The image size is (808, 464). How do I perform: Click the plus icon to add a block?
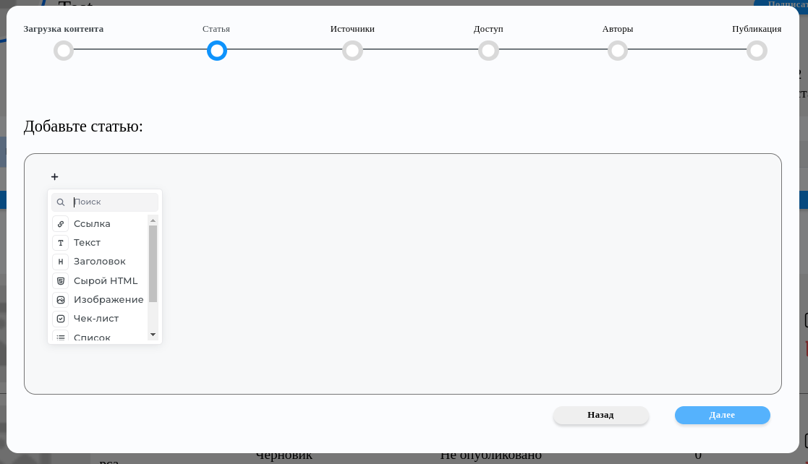coord(55,176)
